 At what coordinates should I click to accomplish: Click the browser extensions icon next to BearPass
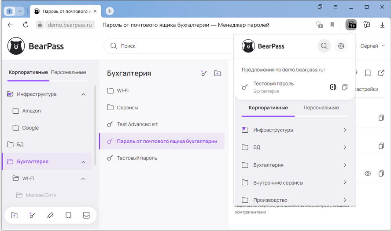pos(366,25)
